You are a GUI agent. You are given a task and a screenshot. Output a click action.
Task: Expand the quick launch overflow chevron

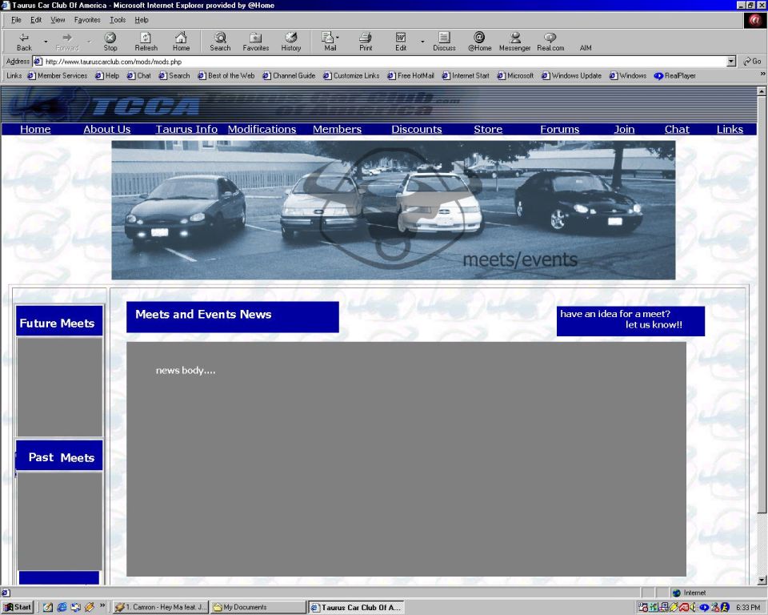pos(102,605)
